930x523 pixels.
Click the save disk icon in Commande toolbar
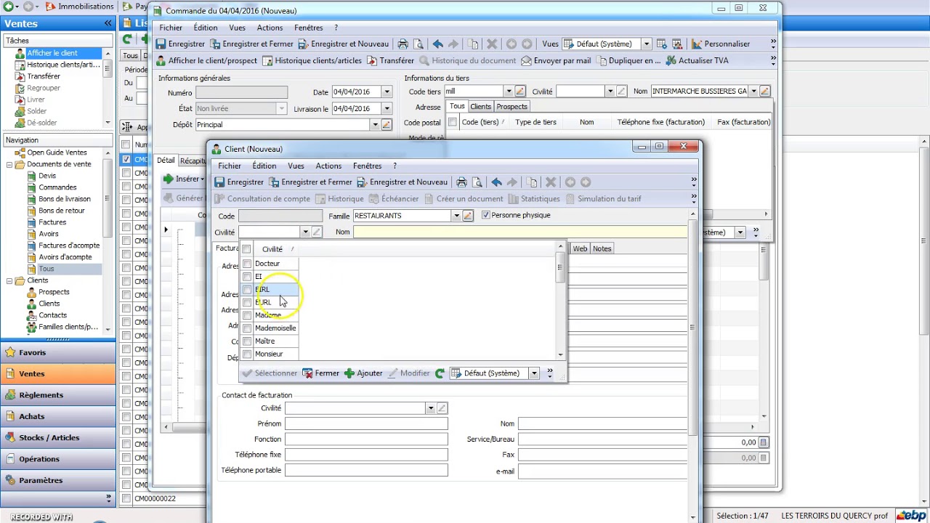(x=161, y=44)
